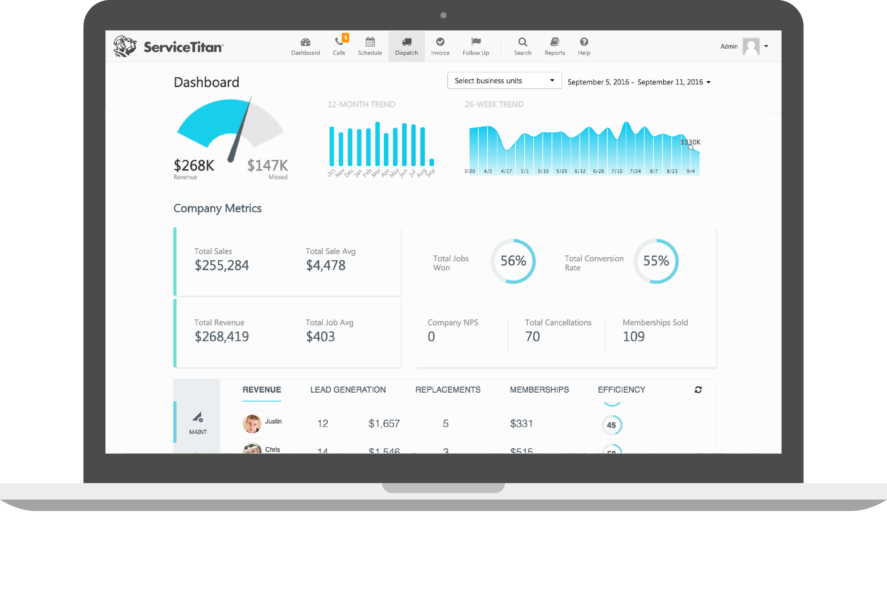Refresh the technician table
Image resolution: width=887 pixels, height=605 pixels.
coord(698,389)
